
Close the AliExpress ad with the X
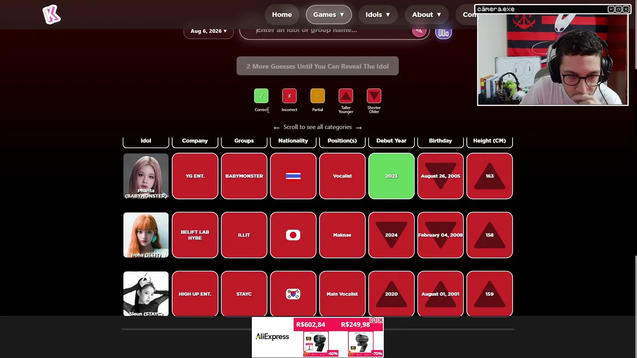tap(380, 321)
